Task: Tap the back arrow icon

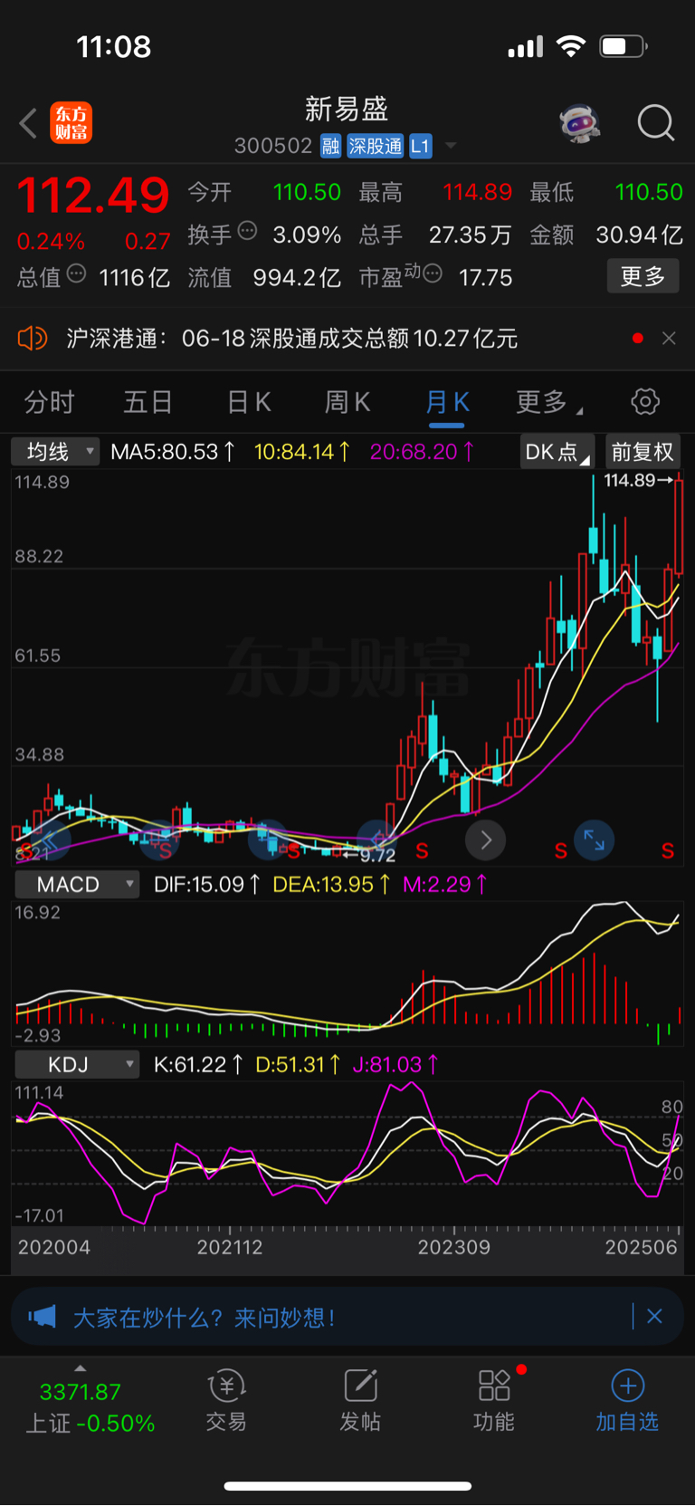Action: point(28,123)
